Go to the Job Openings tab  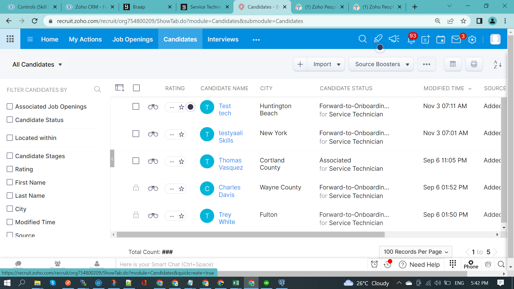(133, 39)
